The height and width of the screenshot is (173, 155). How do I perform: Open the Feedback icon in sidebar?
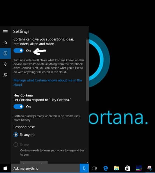coord(5,75)
